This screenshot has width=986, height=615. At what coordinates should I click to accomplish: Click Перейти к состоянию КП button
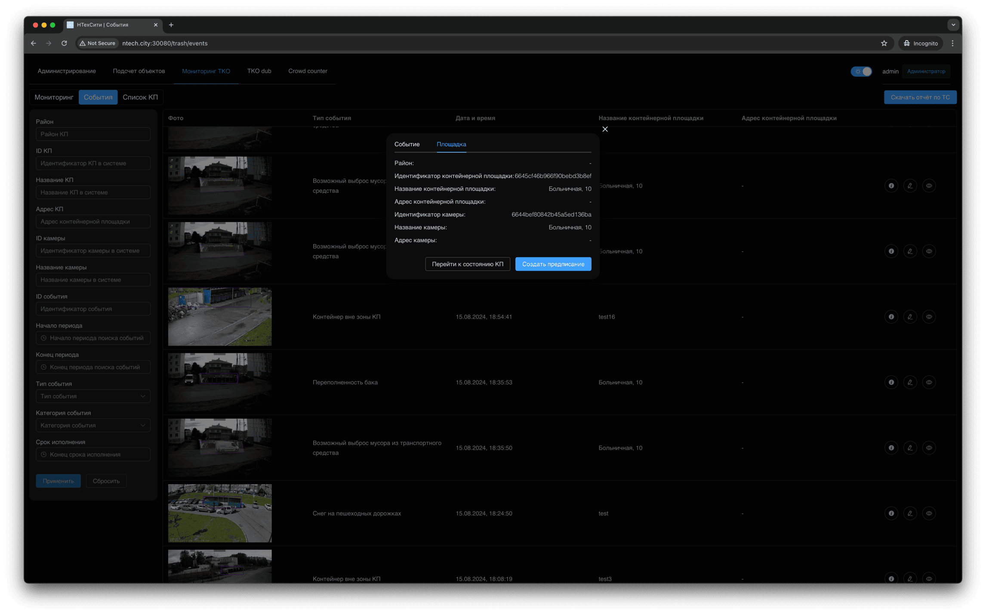pos(467,264)
